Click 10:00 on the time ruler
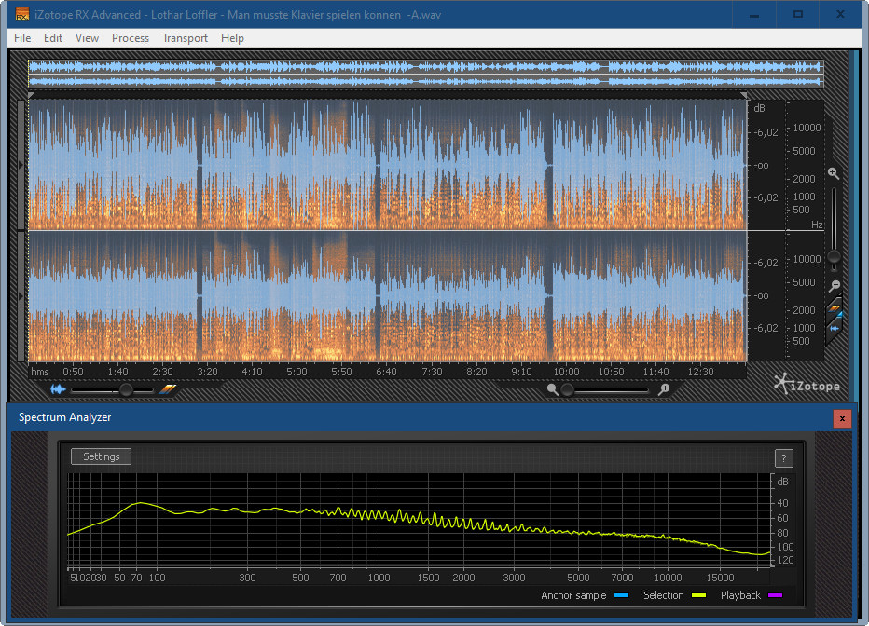The image size is (869, 626). click(566, 372)
